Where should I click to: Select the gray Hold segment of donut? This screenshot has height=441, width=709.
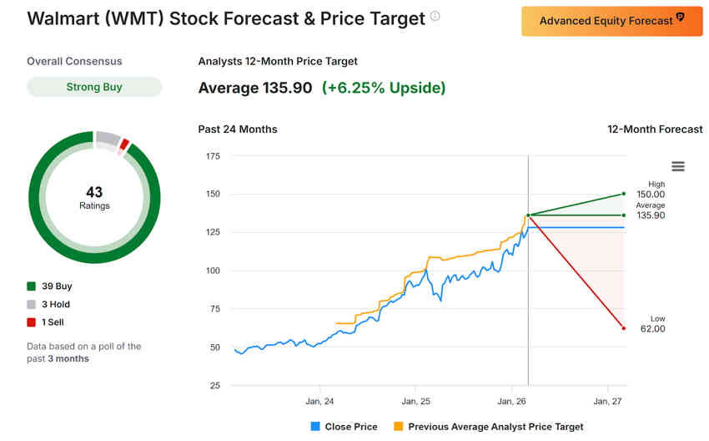click(108, 138)
